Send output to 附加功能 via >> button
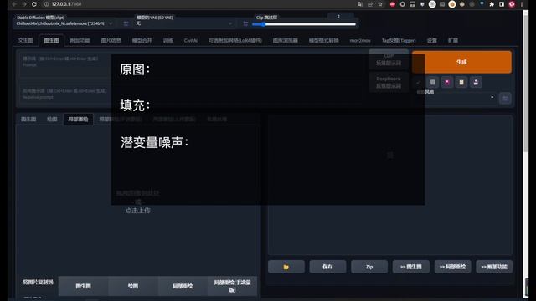The image size is (536, 301). pos(494,267)
